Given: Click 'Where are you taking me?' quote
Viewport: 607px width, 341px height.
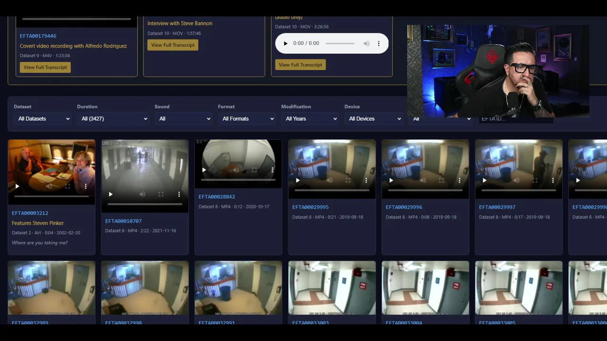Looking at the screenshot, I should click(40, 243).
